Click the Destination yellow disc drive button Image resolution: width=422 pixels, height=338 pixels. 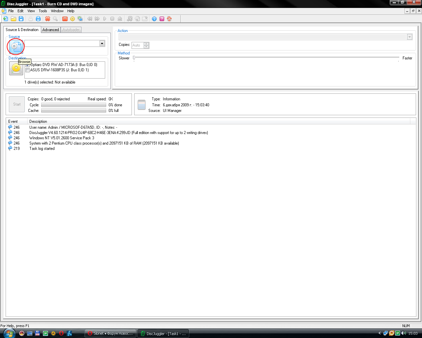click(x=16, y=68)
